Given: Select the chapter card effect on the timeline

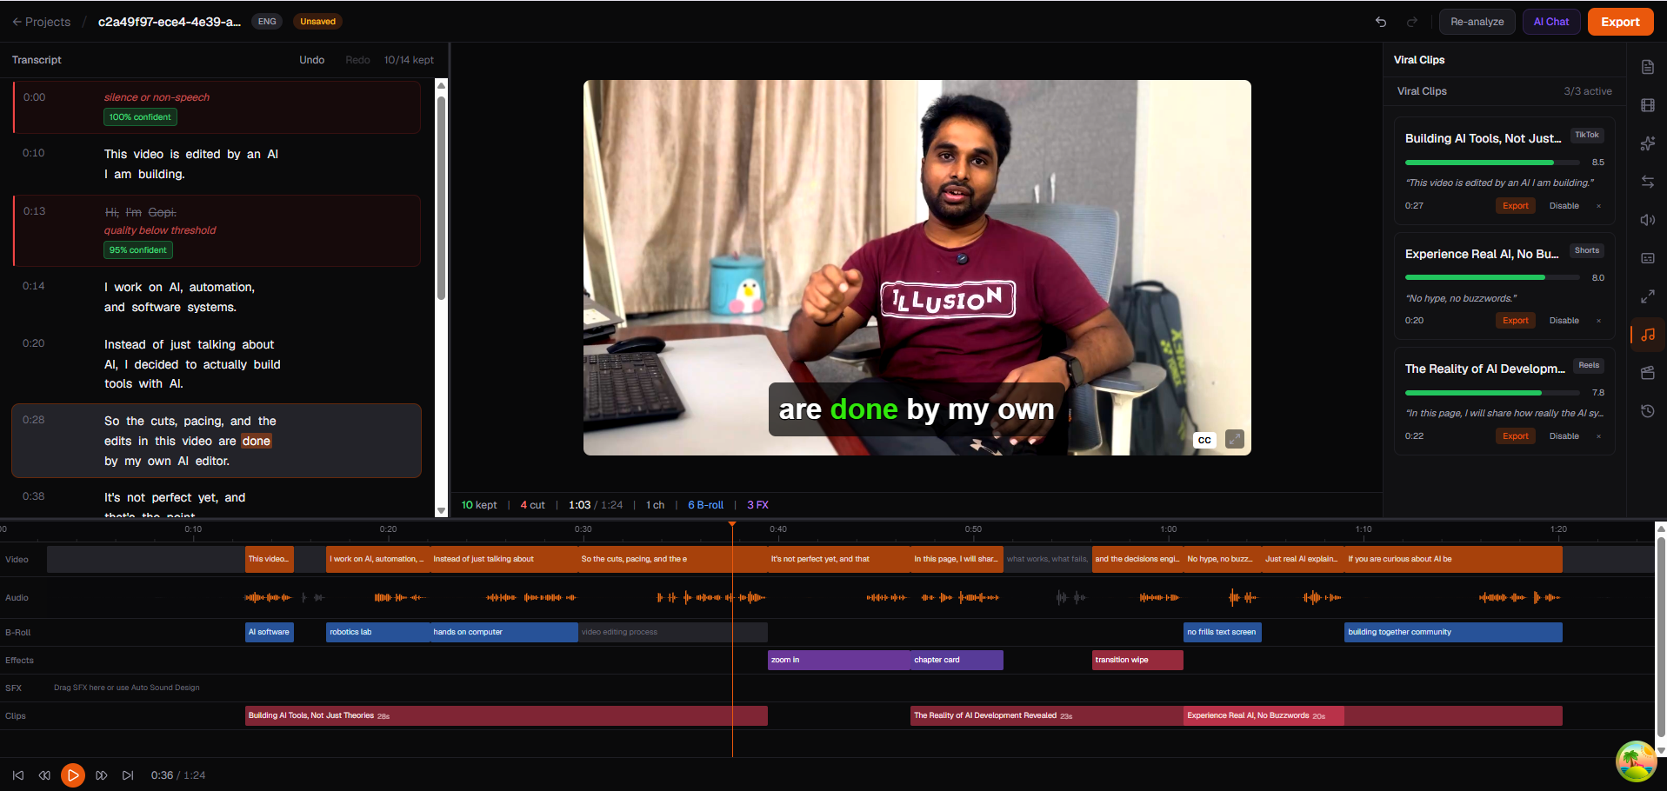Looking at the screenshot, I should tap(955, 660).
